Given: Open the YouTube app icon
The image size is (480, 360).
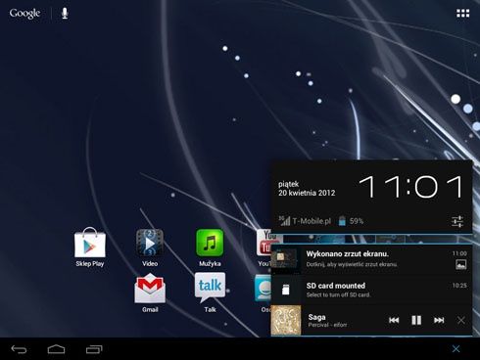Looking at the screenshot, I should (264, 243).
